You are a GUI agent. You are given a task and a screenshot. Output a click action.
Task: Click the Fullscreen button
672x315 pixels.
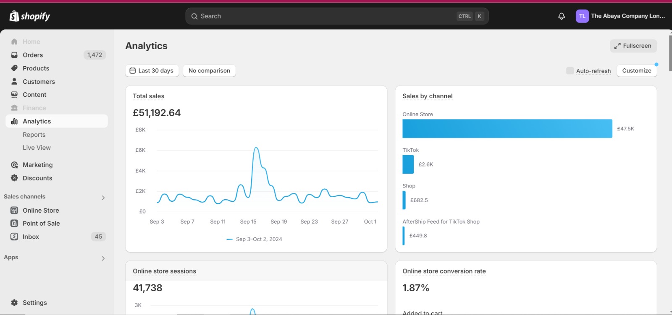[x=633, y=46]
